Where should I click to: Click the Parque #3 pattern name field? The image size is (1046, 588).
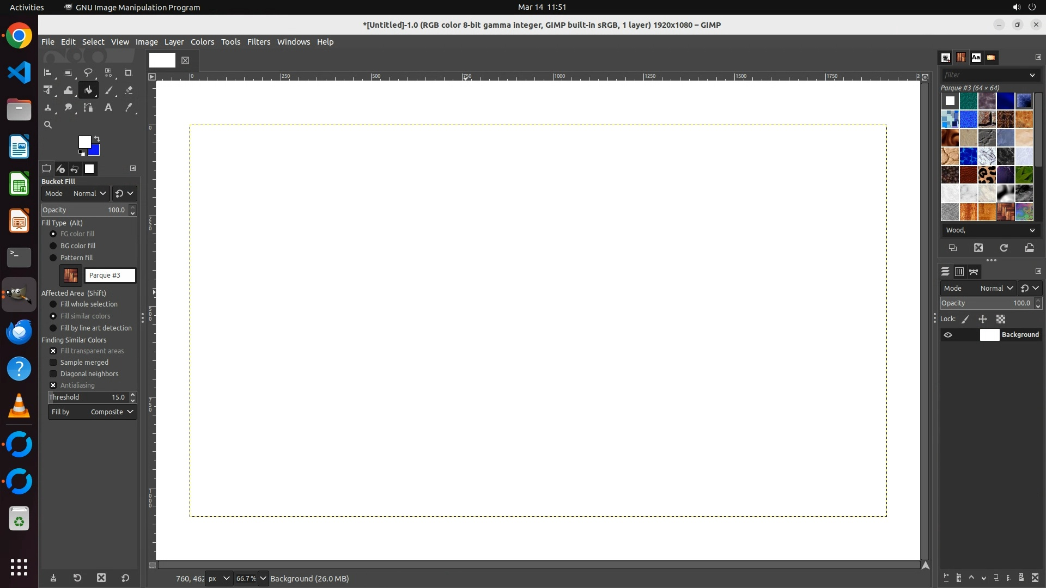click(110, 275)
